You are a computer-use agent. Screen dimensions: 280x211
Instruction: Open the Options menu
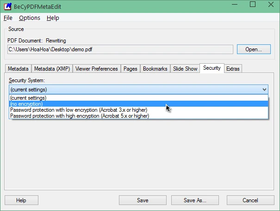[x=30, y=18]
